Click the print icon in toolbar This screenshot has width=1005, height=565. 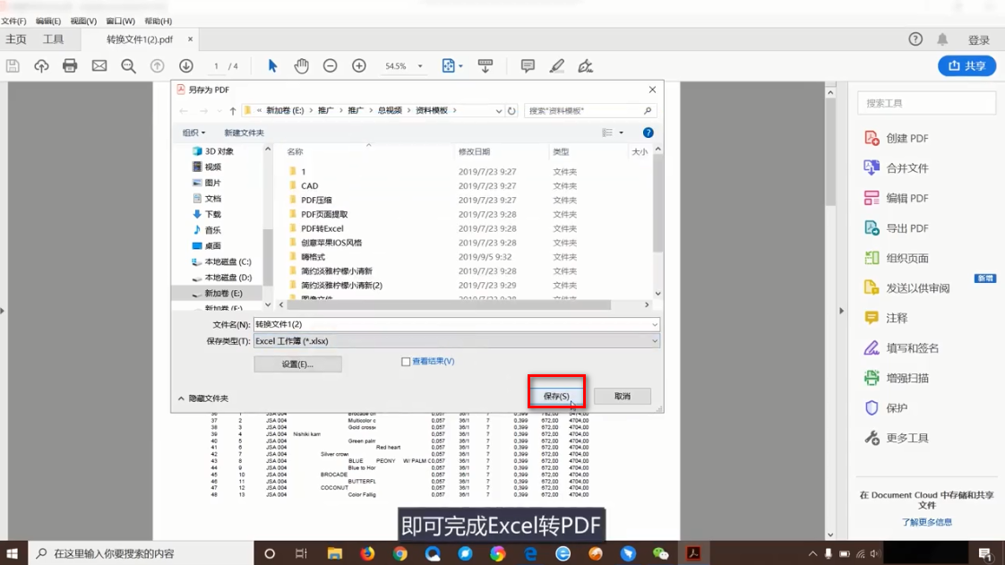point(70,66)
